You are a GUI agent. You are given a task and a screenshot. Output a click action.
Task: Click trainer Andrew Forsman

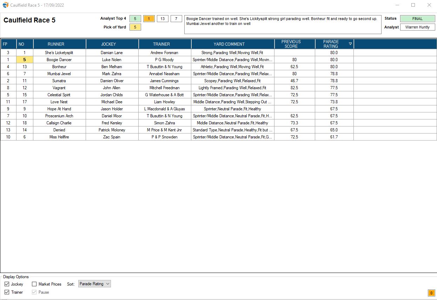165,53
